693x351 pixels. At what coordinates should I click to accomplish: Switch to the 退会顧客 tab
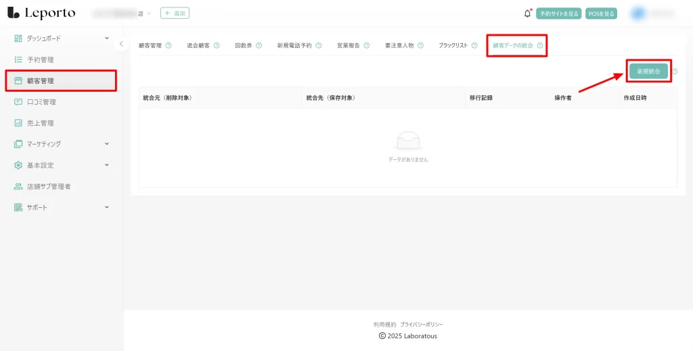tap(198, 46)
